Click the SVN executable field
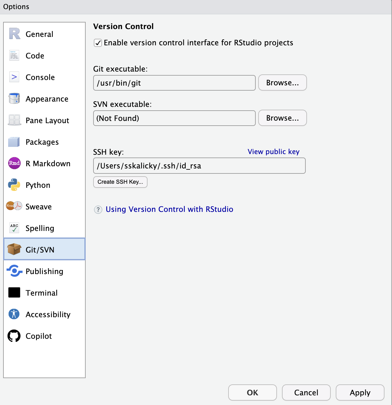The height and width of the screenshot is (405, 392). pos(174,118)
